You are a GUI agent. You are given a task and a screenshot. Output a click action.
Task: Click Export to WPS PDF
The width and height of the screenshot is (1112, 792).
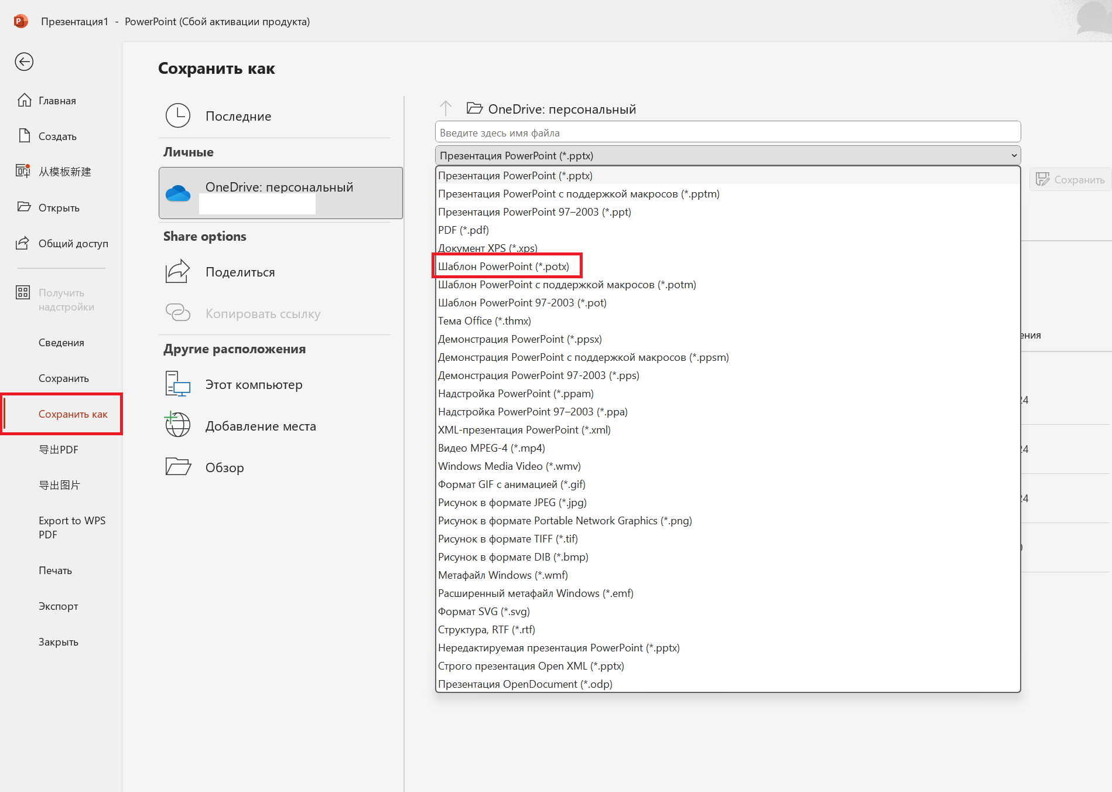pyautogui.click(x=71, y=527)
